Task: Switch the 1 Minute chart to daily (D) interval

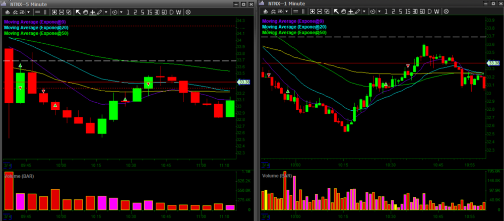Action: click(430, 12)
